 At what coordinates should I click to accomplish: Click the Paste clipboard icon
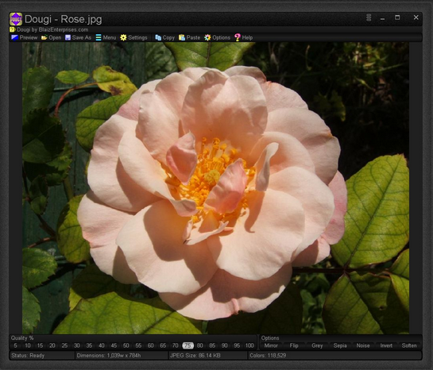(182, 37)
